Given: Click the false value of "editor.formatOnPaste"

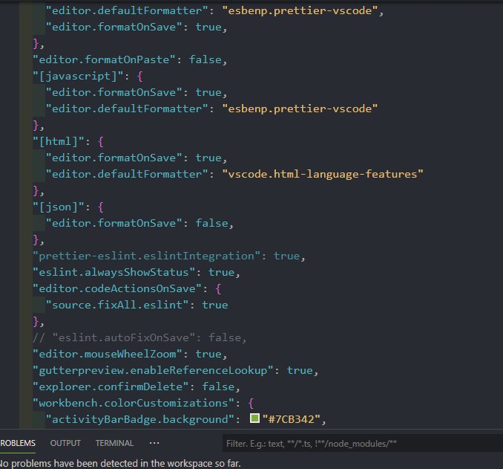Looking at the screenshot, I should click(x=206, y=59).
